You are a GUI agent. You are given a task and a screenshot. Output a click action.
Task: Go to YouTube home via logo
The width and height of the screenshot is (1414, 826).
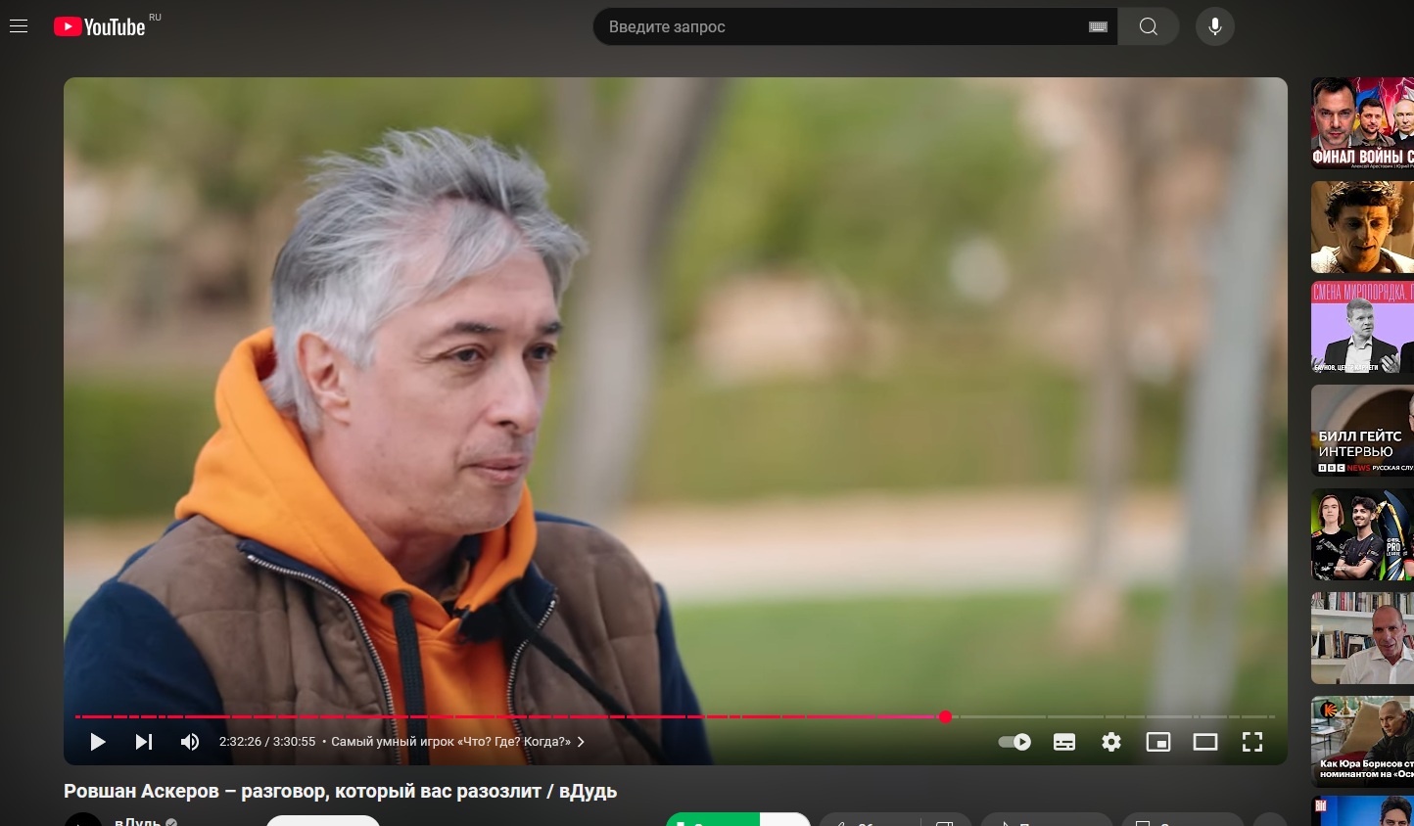(100, 26)
